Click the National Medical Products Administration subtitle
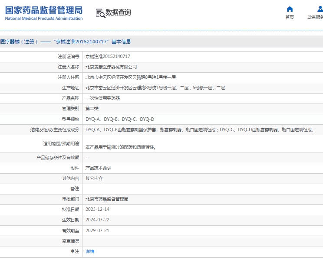323x259 pixels. [44, 19]
